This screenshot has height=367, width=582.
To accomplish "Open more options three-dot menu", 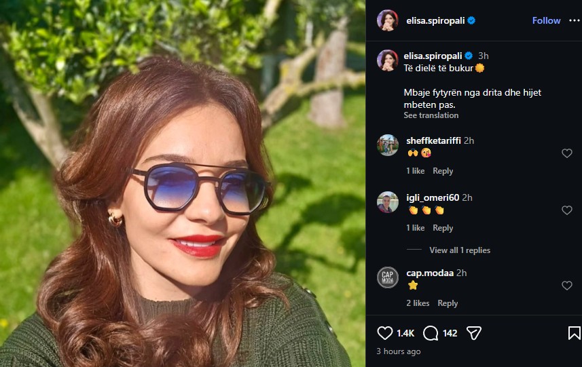I will click(575, 20).
